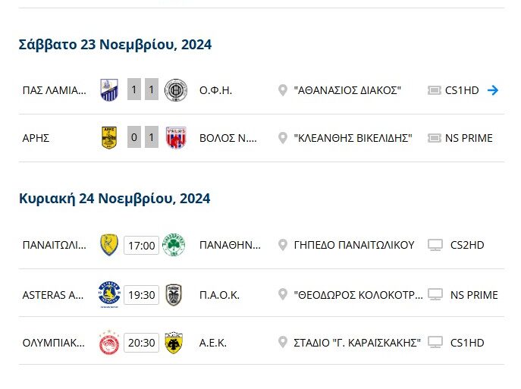Click the 17:00 kickoff time box
Image resolution: width=521 pixels, height=389 pixels.
coord(142,246)
